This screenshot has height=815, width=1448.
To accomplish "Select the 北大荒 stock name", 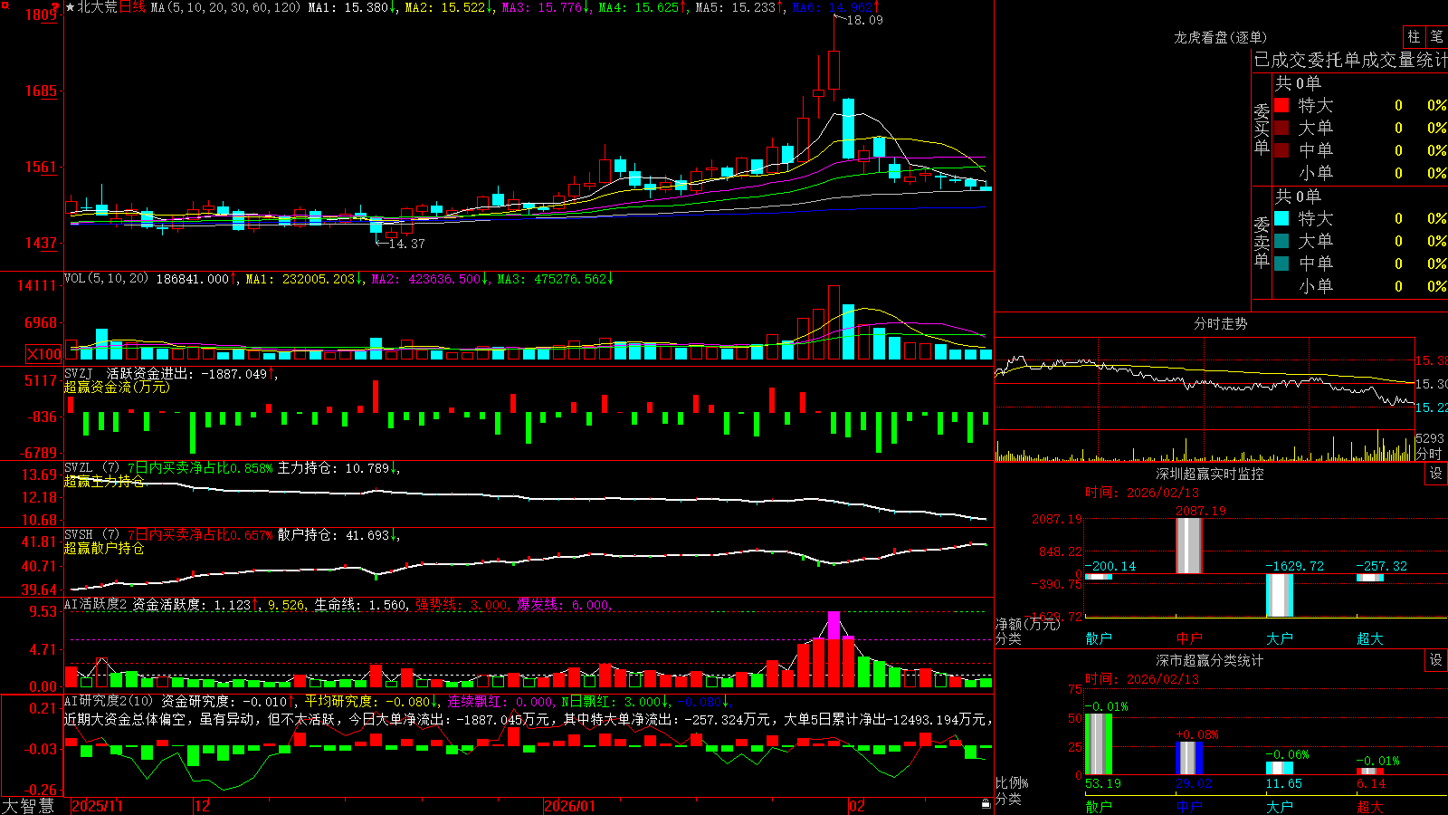I will 98,7.
